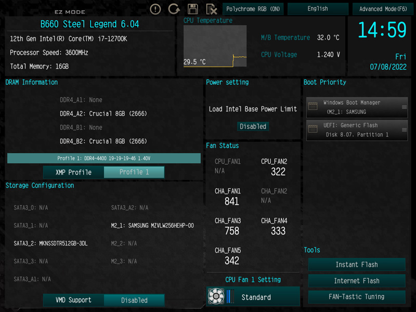The height and width of the screenshot is (312, 416).
Task: Click the CHA_FAN1 841 reading
Action: pos(228,197)
